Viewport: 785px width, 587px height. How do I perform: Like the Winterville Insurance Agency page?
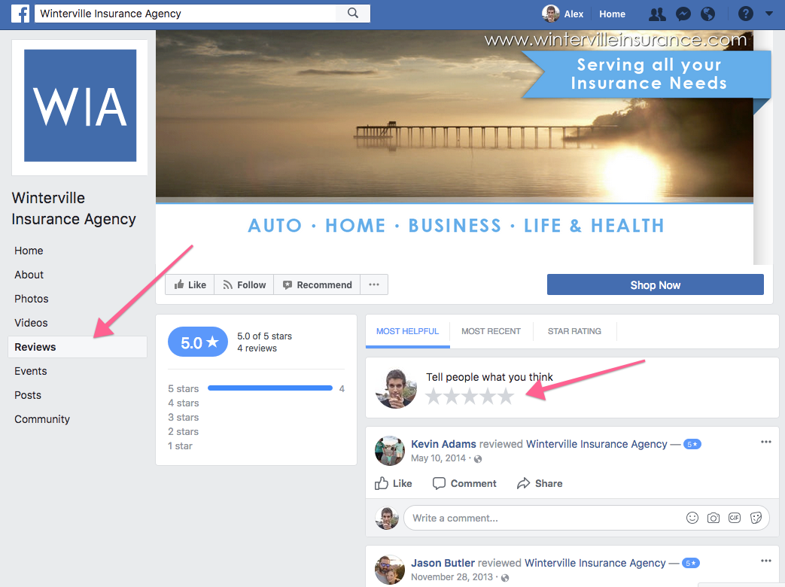pos(190,284)
